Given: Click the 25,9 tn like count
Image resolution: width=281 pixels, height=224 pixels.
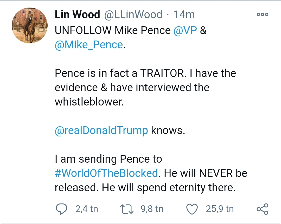Looking at the screenshot, I should (x=220, y=209).
